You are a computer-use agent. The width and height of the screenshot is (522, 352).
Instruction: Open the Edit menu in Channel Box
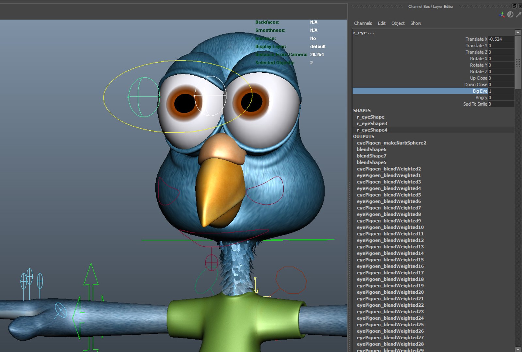[382, 23]
